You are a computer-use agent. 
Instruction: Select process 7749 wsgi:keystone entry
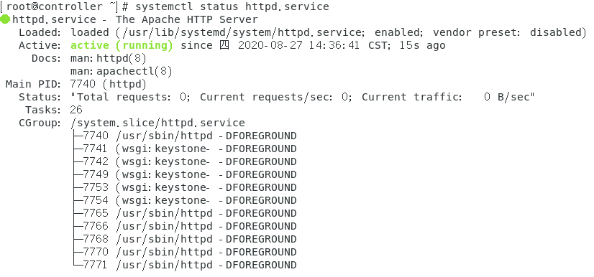pyautogui.click(x=185, y=174)
